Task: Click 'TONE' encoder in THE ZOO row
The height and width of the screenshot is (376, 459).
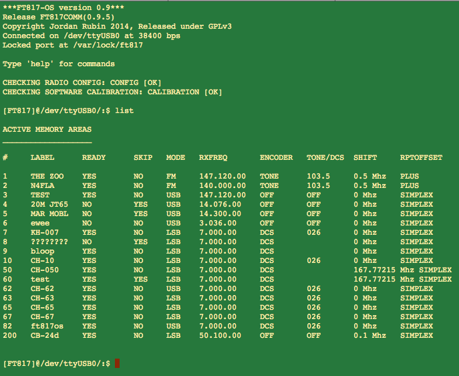Action: click(269, 177)
